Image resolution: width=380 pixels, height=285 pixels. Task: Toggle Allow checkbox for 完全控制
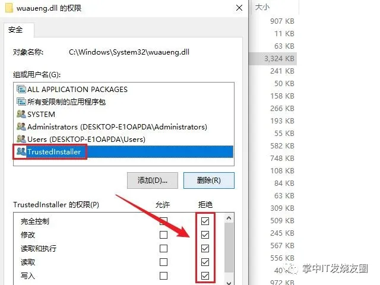[164, 221]
